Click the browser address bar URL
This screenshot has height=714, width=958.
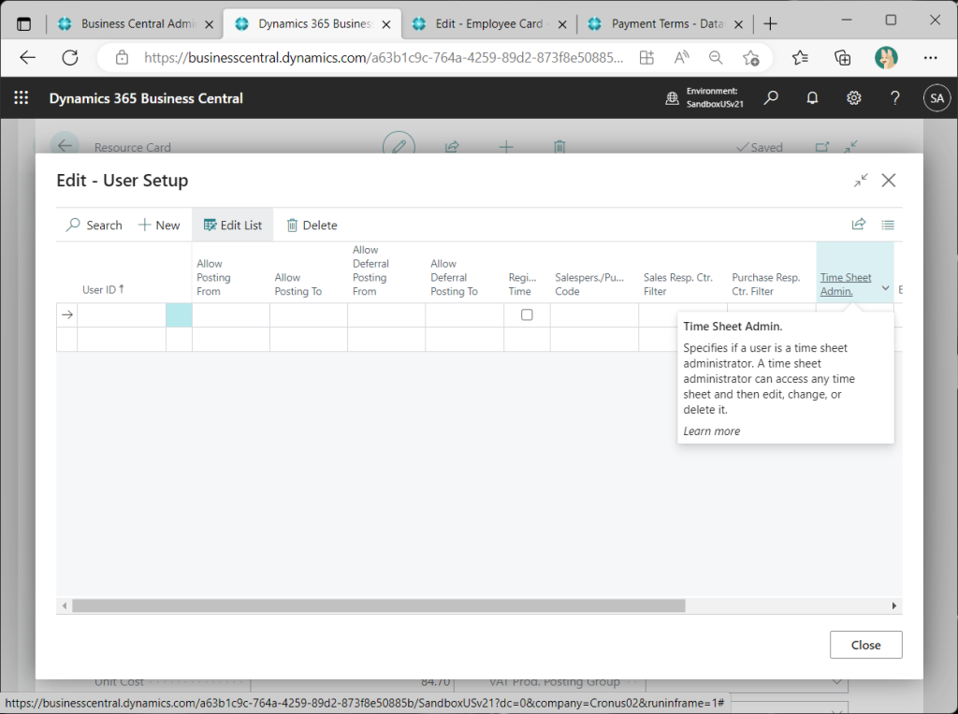pos(384,58)
